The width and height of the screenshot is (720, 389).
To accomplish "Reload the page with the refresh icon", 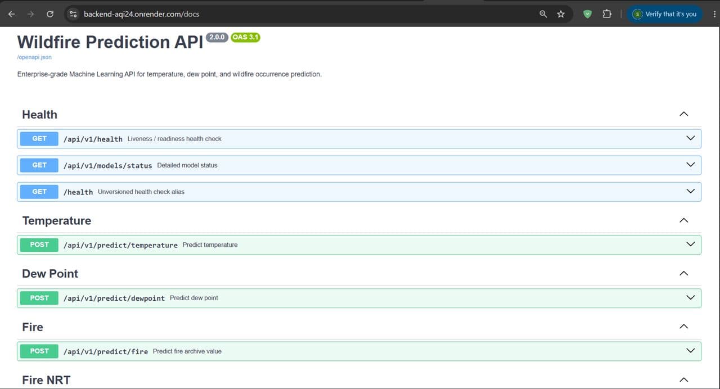I will 50,14.
